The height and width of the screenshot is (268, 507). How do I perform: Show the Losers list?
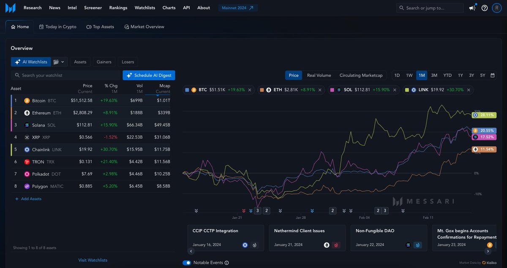click(x=128, y=62)
